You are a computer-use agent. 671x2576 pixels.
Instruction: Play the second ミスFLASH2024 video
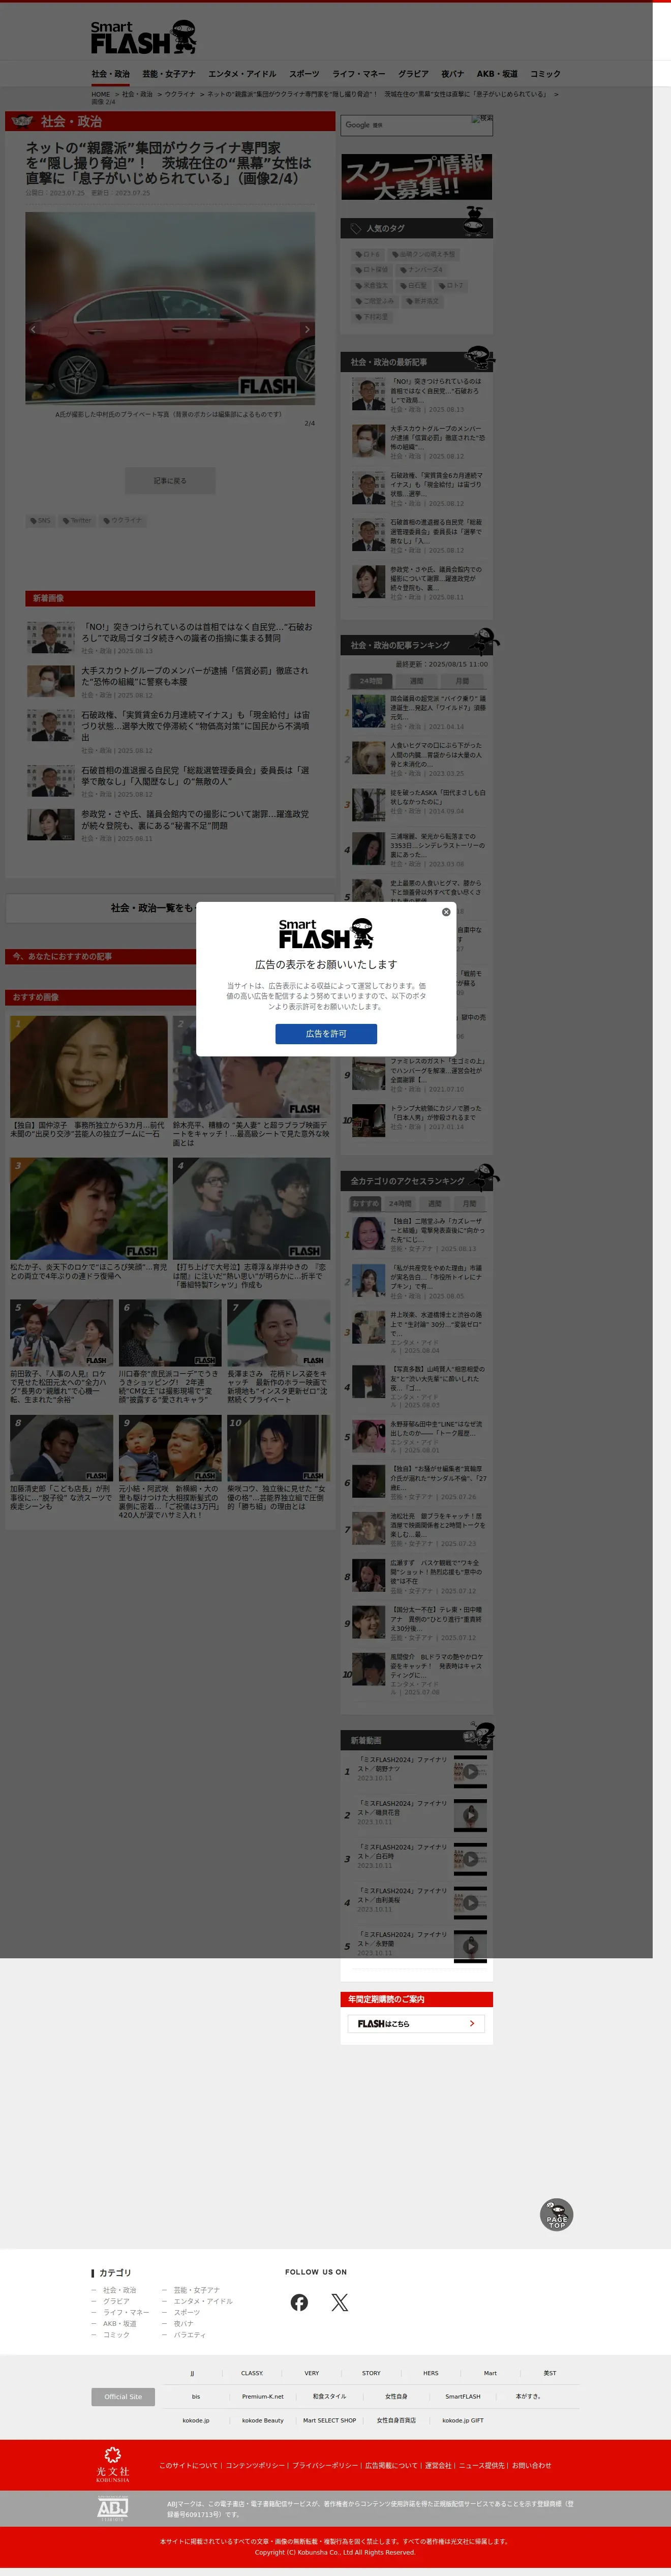coord(470,1815)
